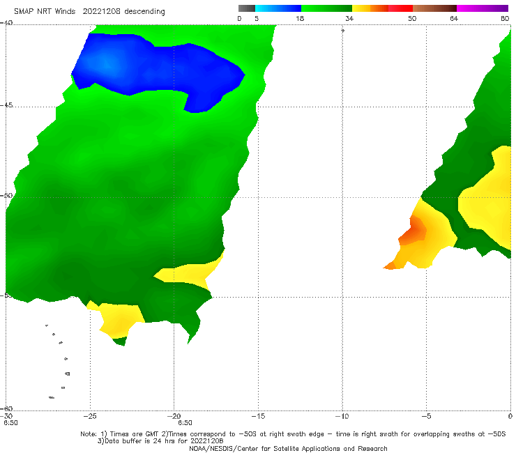Click the '-25' longitude axis label
Viewport: 516px width, 453px height.
click(x=90, y=416)
